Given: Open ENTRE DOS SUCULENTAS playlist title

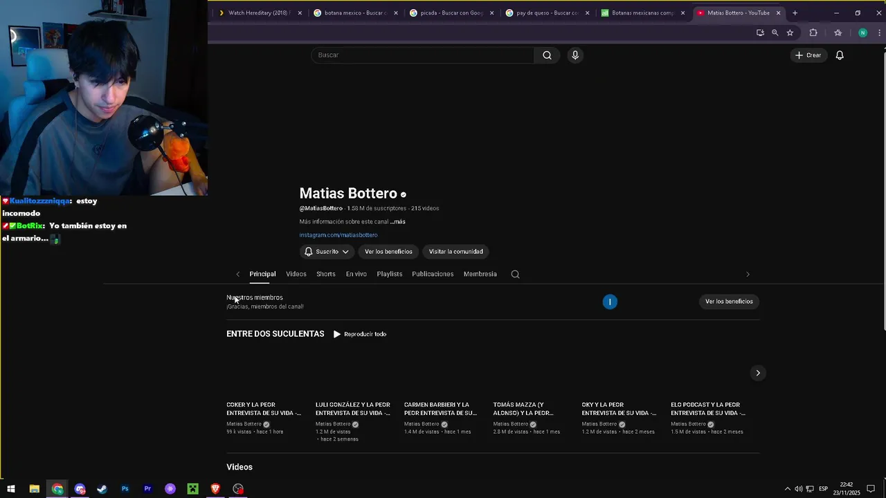Looking at the screenshot, I should (x=275, y=334).
